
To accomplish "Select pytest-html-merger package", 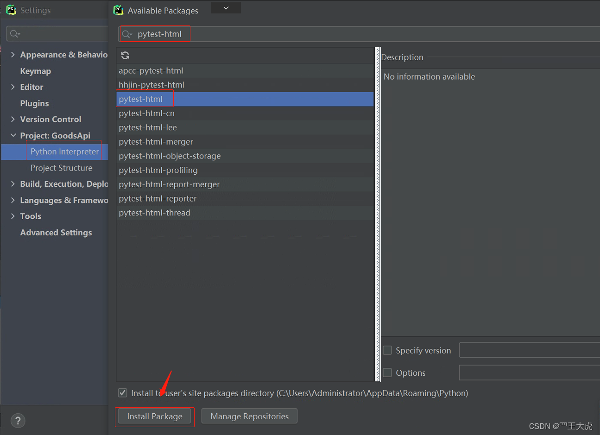I will [x=245, y=142].
